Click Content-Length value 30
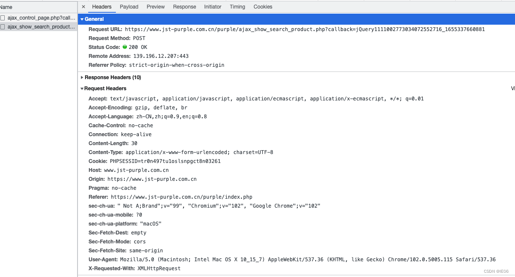The height and width of the screenshot is (277, 515). (x=134, y=143)
